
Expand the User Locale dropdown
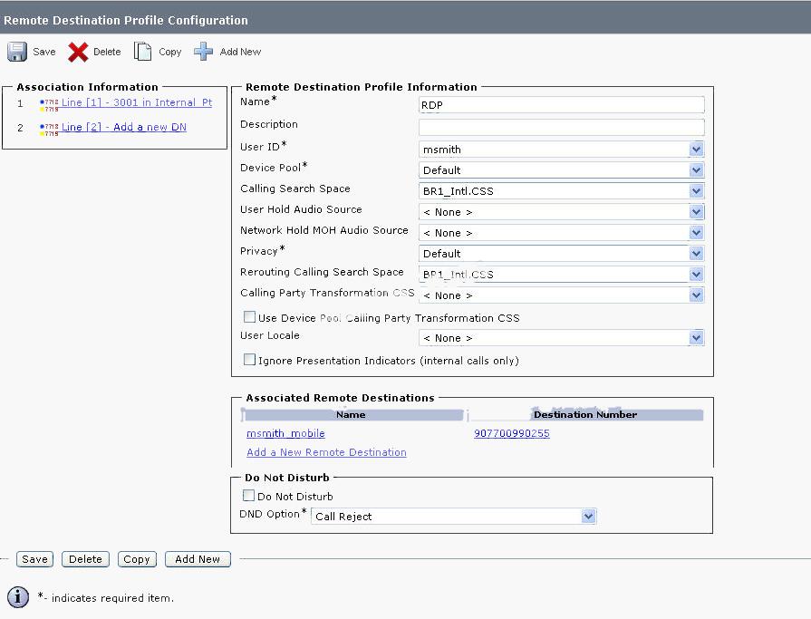tap(561, 338)
